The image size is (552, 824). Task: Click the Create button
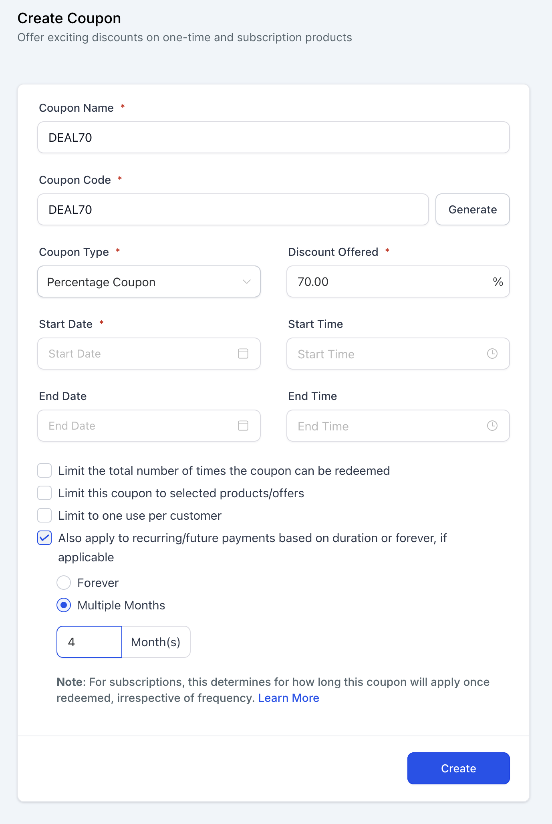tap(458, 768)
